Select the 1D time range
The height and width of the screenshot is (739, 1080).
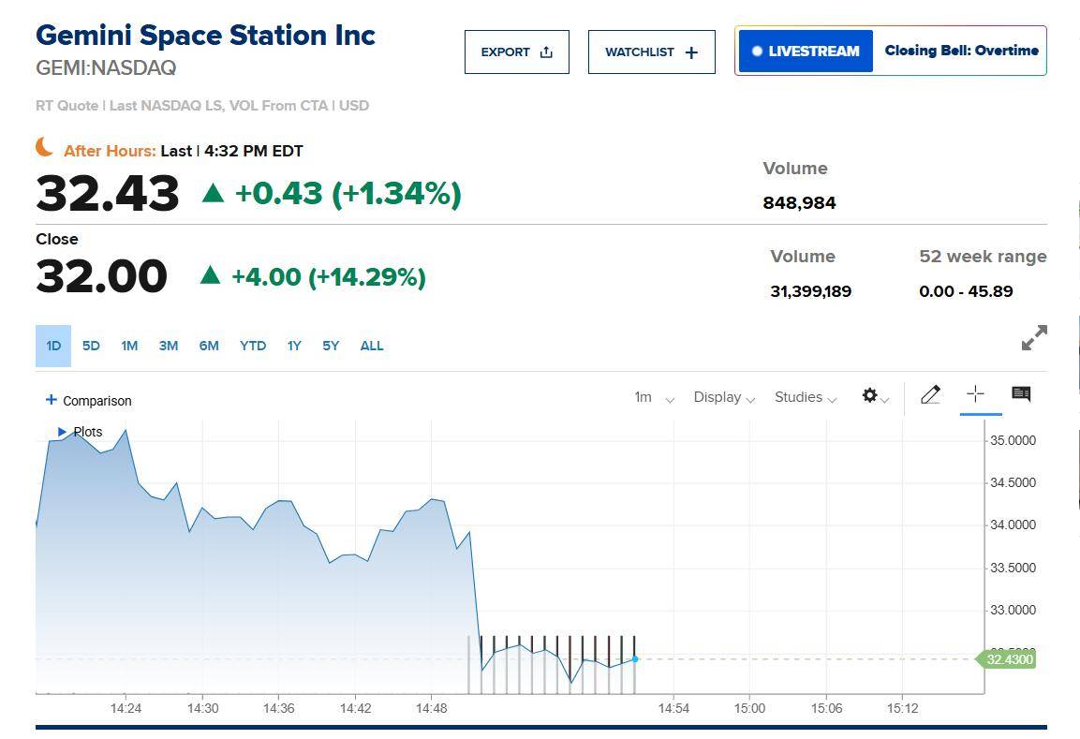[x=53, y=346]
